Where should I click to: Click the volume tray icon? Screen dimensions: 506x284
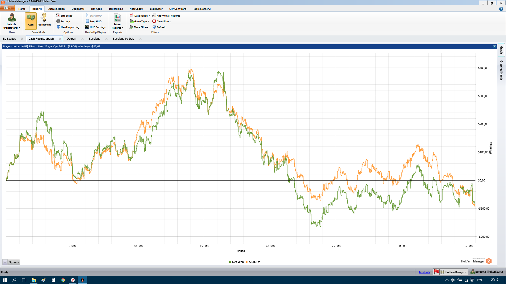click(x=453, y=280)
